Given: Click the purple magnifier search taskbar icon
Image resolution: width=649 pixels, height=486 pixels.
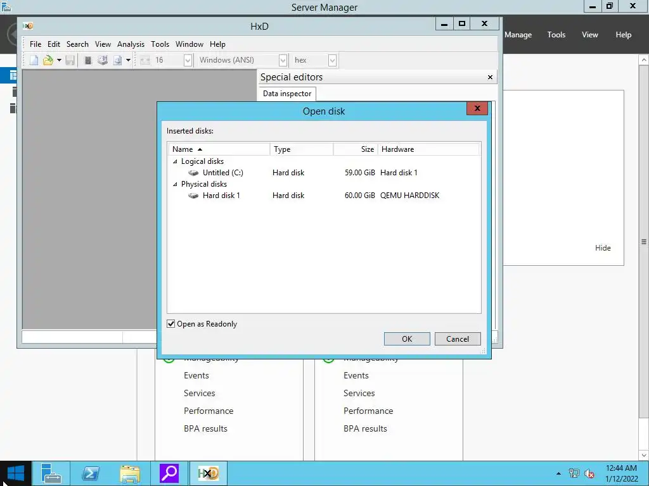Looking at the screenshot, I should tap(169, 473).
